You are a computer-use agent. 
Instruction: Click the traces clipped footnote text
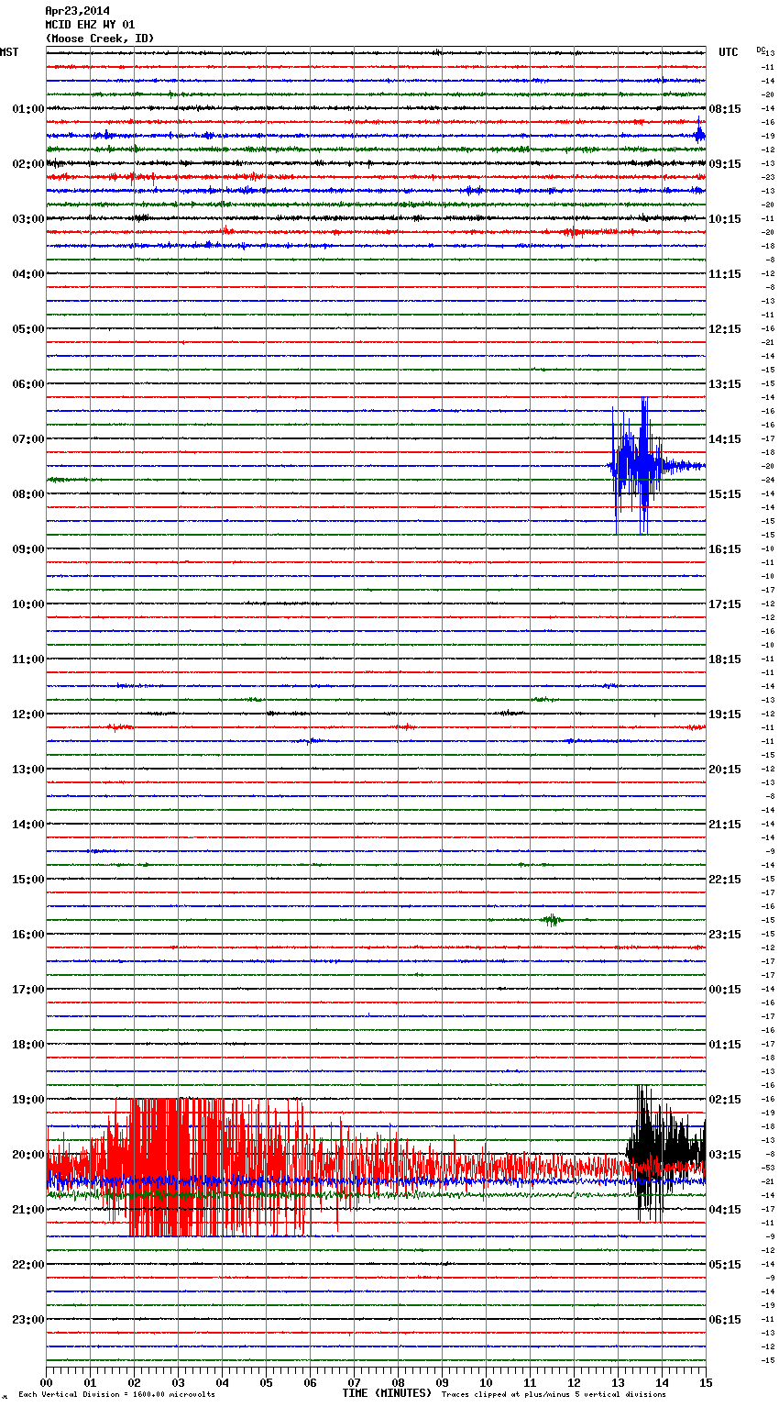(554, 1395)
